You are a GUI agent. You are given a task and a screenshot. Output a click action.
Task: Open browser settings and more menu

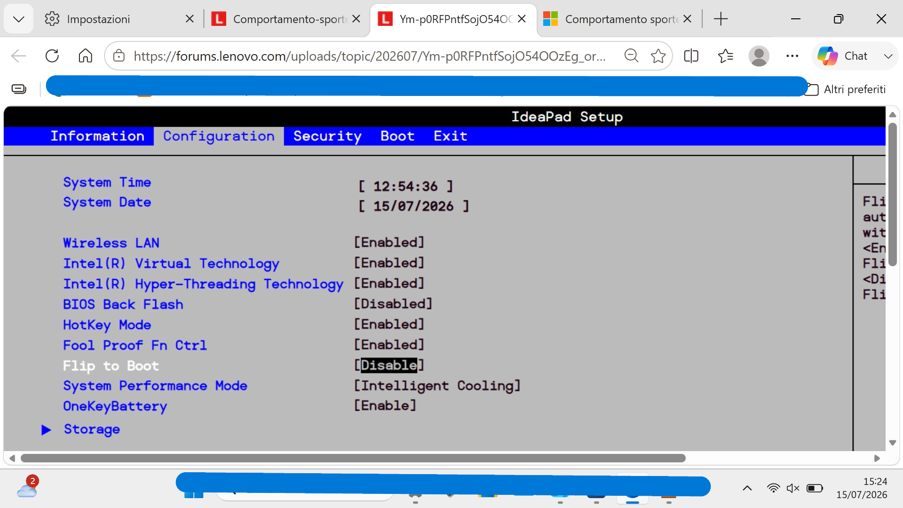[792, 56]
